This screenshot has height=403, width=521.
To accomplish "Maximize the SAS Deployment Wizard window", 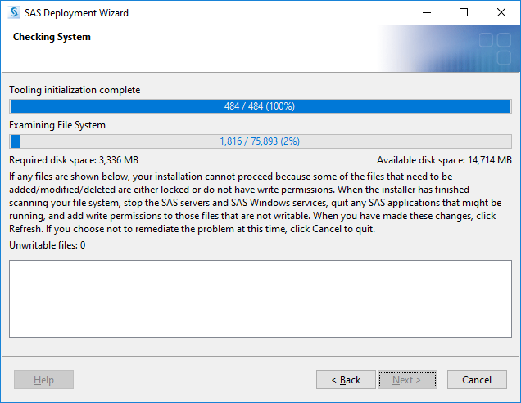I will click(x=464, y=12).
